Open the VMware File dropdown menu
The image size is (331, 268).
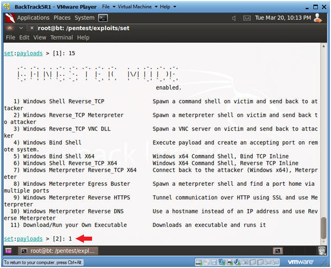109,7
